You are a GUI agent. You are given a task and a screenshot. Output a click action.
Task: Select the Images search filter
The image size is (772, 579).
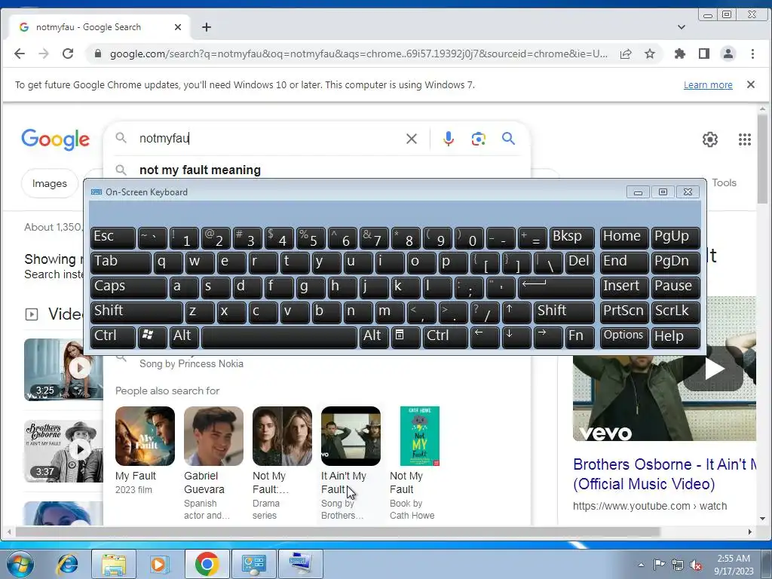point(49,184)
